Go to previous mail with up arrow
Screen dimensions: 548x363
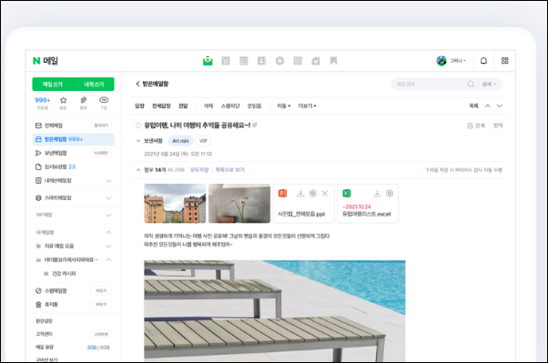tap(488, 106)
